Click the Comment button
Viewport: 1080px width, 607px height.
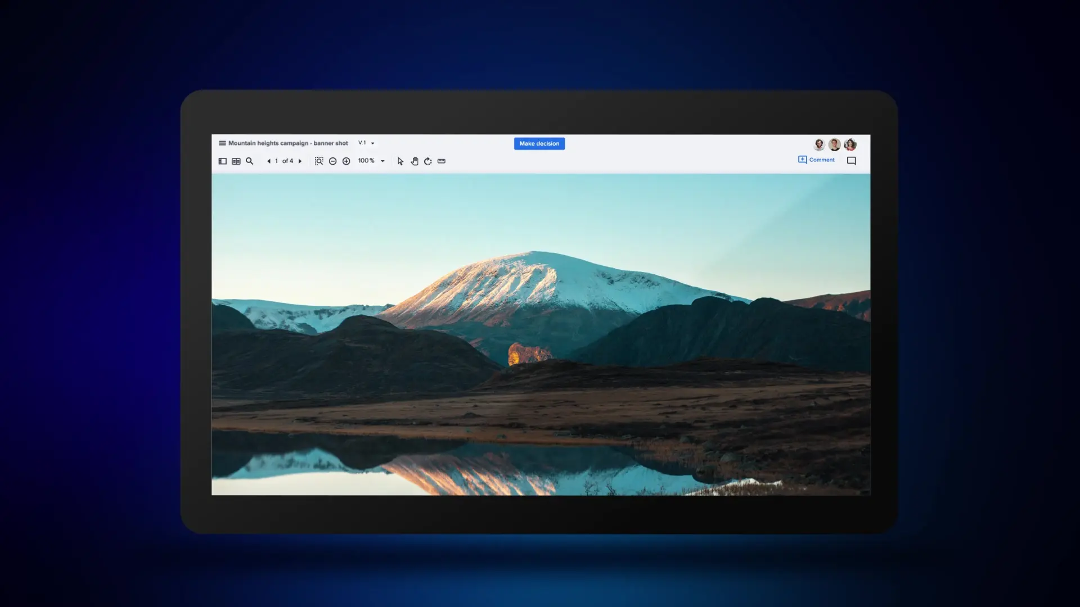(816, 160)
